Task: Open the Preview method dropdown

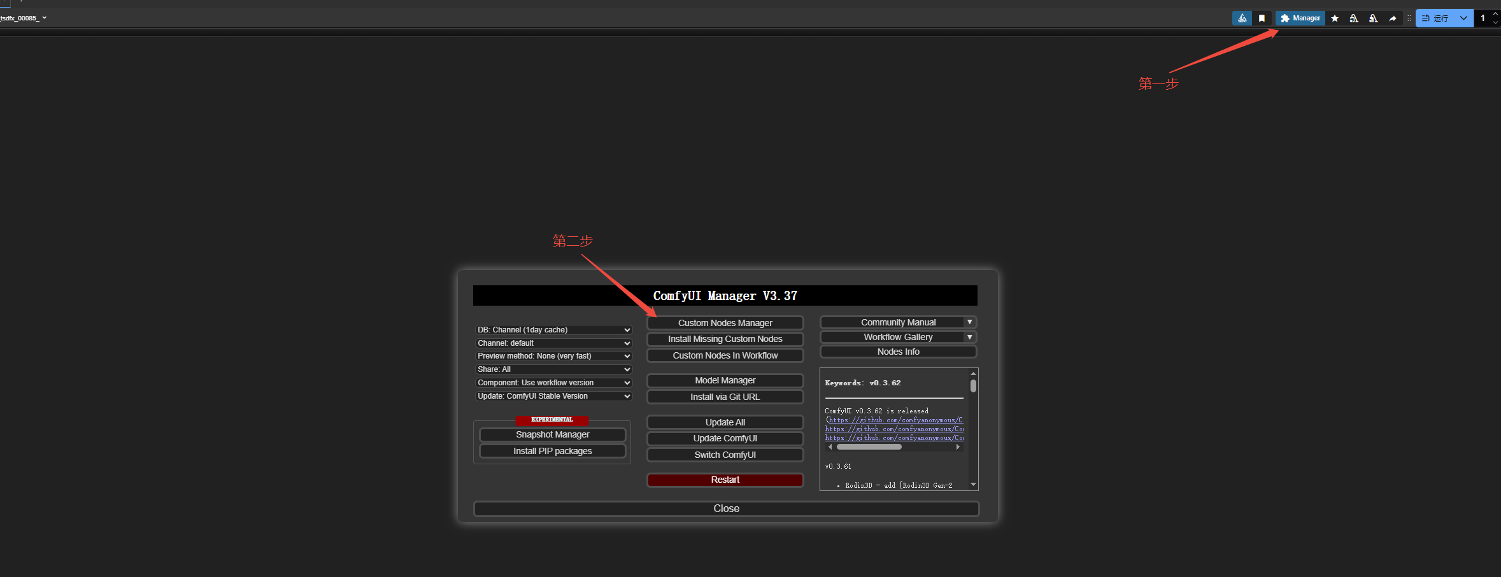Action: [553, 356]
